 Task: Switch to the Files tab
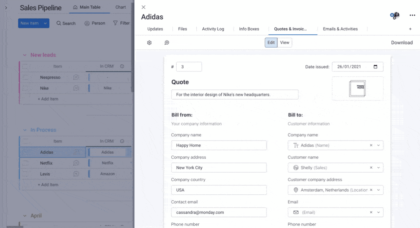tap(182, 29)
